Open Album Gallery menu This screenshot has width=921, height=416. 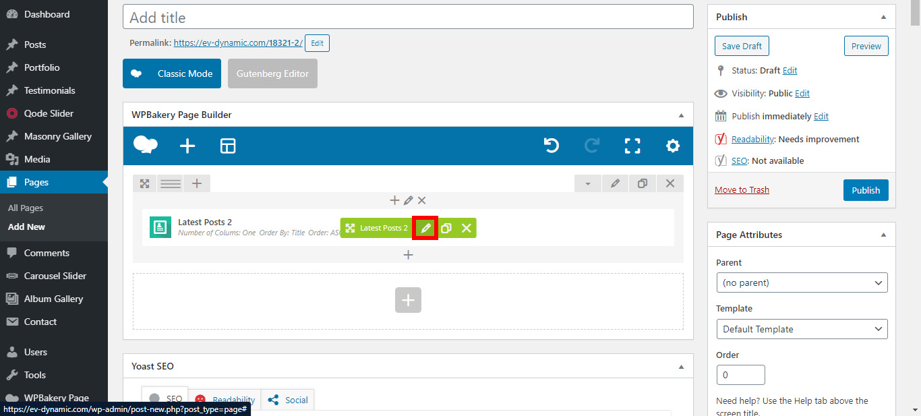coord(54,299)
